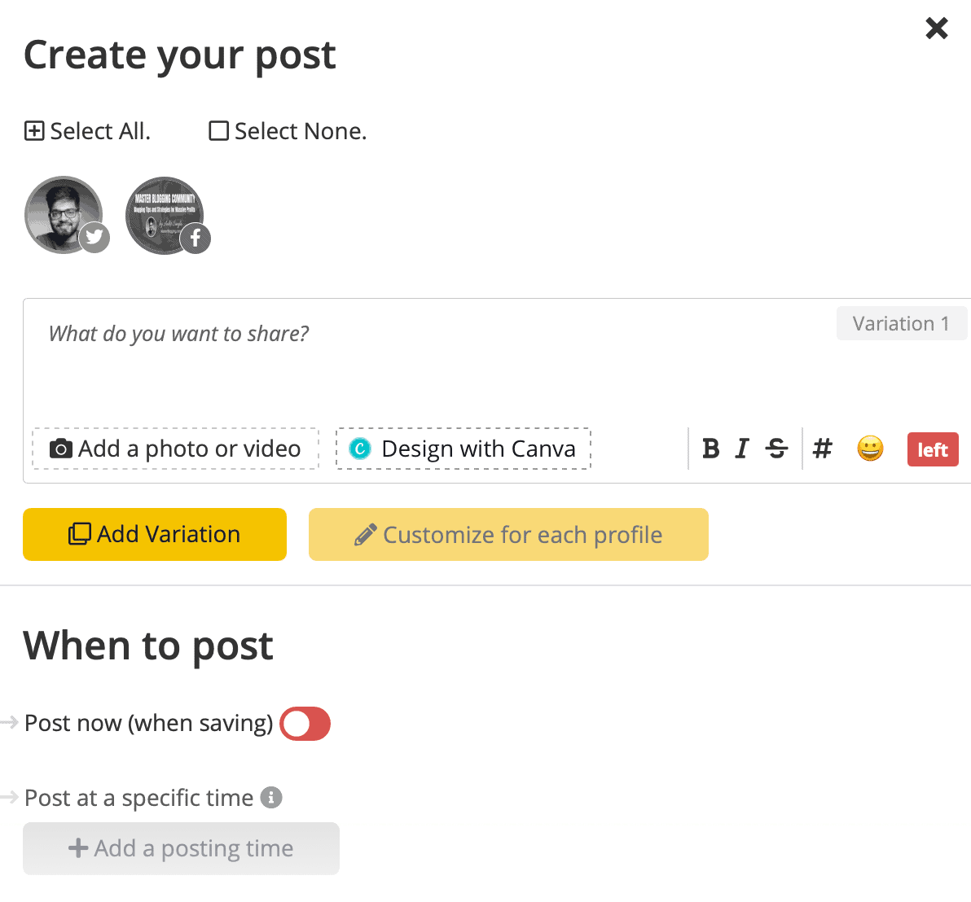Click Select None to deselect all profiles
Viewport: 971px width, 902px height.
coord(287,130)
